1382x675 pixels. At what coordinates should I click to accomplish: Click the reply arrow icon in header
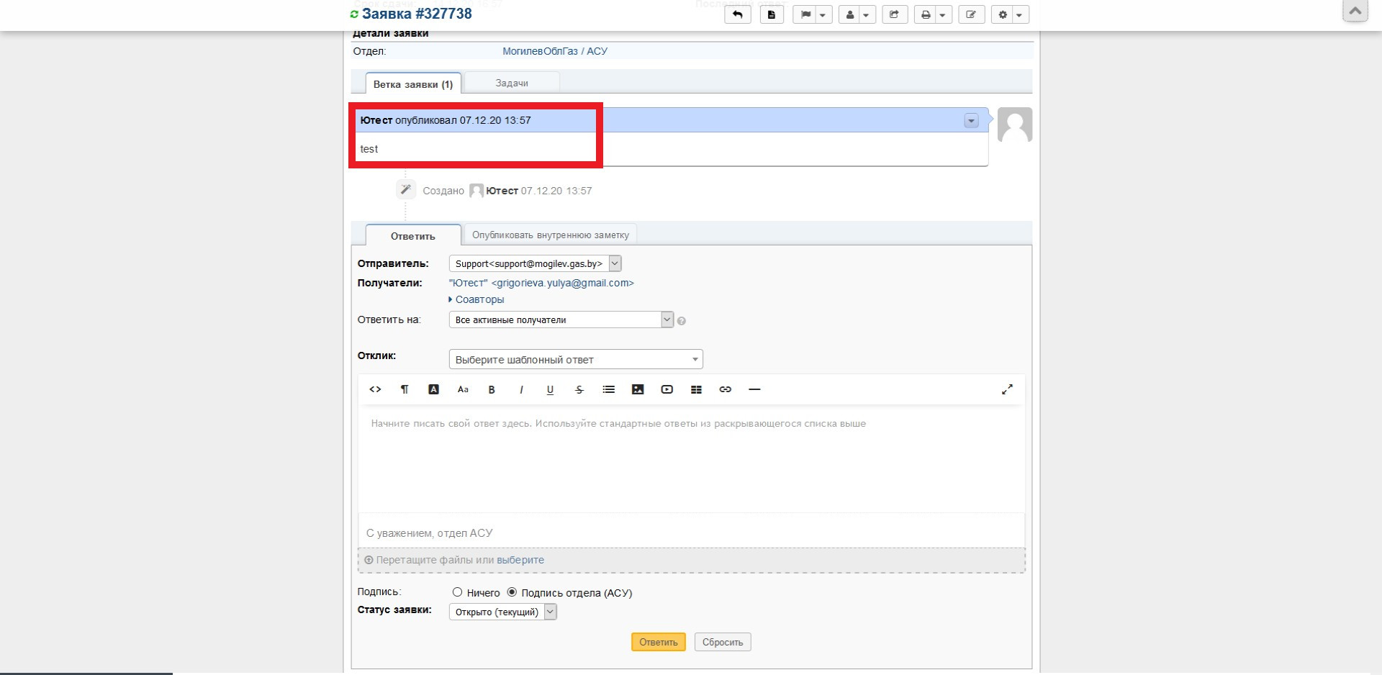(x=737, y=14)
